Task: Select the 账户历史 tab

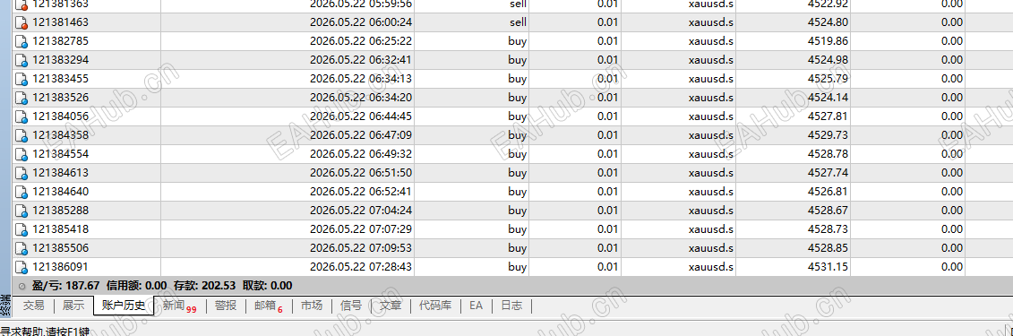Action: coord(124,306)
